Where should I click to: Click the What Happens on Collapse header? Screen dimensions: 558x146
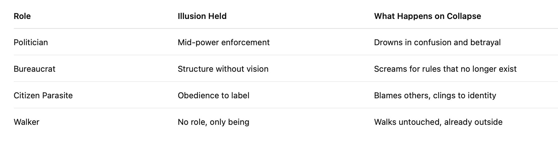pyautogui.click(x=427, y=16)
